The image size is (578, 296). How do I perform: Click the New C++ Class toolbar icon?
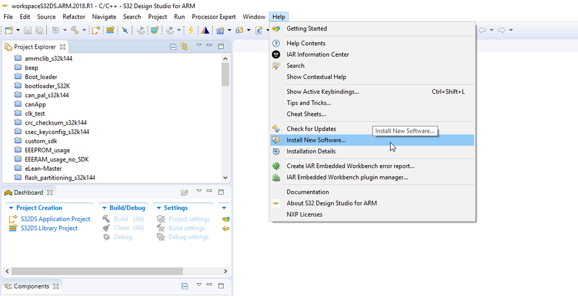(221, 30)
